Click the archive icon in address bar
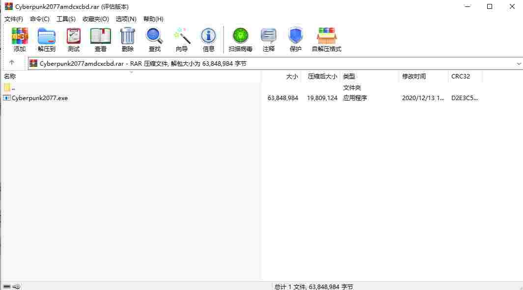The height and width of the screenshot is (290, 523). coord(33,63)
